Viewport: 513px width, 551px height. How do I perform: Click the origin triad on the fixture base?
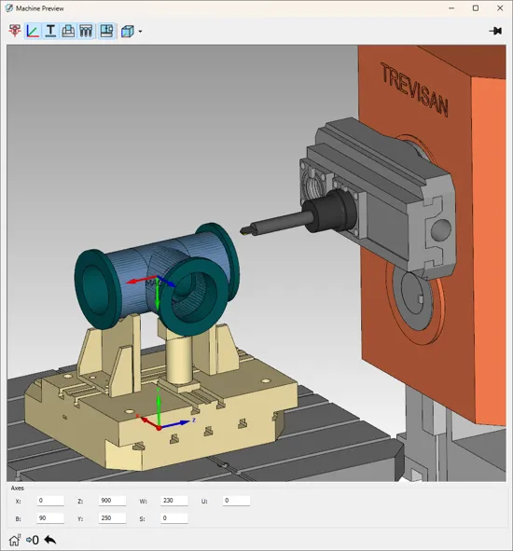click(159, 428)
